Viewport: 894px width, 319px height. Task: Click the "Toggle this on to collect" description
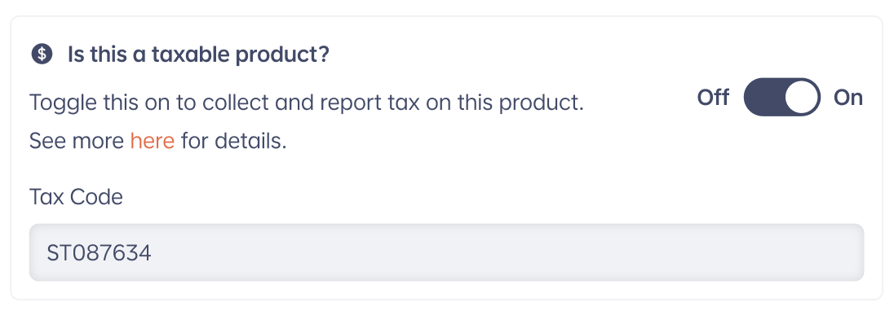[x=307, y=103]
